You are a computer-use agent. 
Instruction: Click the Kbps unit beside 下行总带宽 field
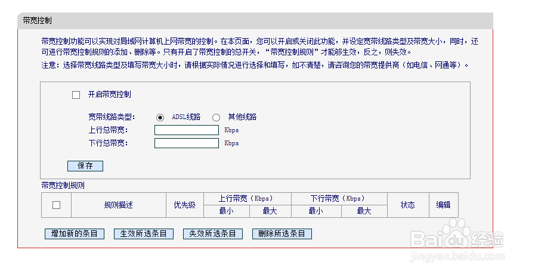[231, 143]
